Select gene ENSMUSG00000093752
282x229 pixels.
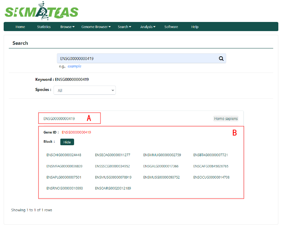click(161, 177)
